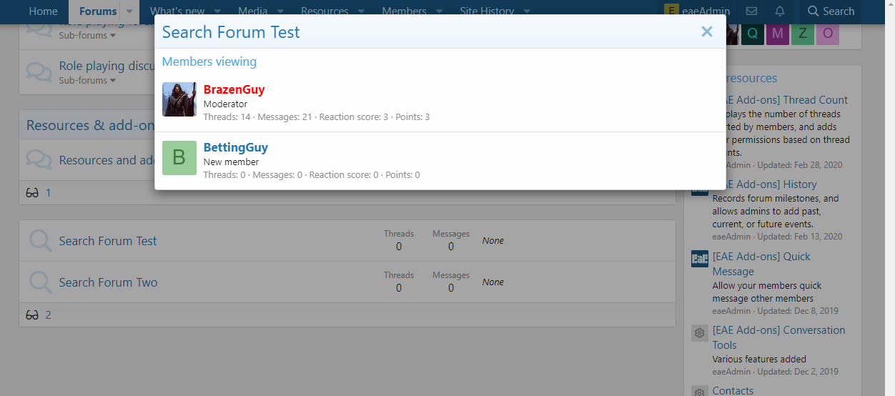The width and height of the screenshot is (895, 396).
Task: Open the What's new menu item
Action: coord(177,11)
